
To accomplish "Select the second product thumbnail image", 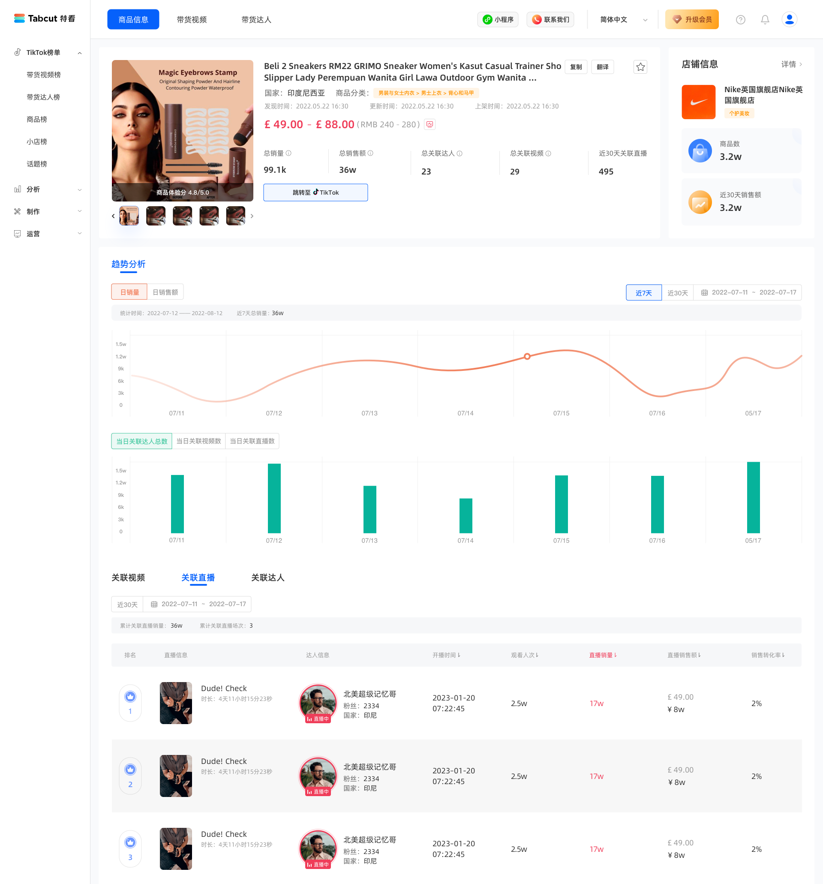I will pyautogui.click(x=156, y=216).
